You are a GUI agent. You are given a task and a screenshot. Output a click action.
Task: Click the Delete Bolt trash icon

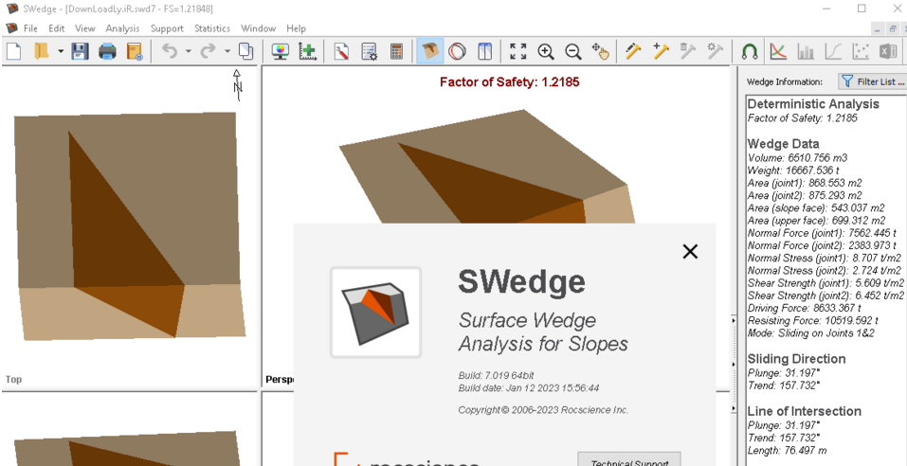coord(688,51)
